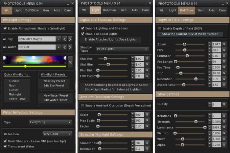Image resolution: width=230 pixels, height=153 pixels.
Task: Open Cam tab in Depth of Field panel
Action: [222, 10]
